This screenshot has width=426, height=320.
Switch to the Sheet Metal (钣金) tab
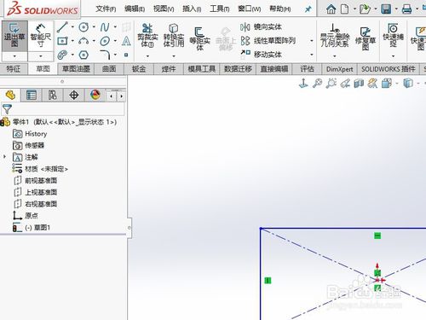tap(139, 69)
